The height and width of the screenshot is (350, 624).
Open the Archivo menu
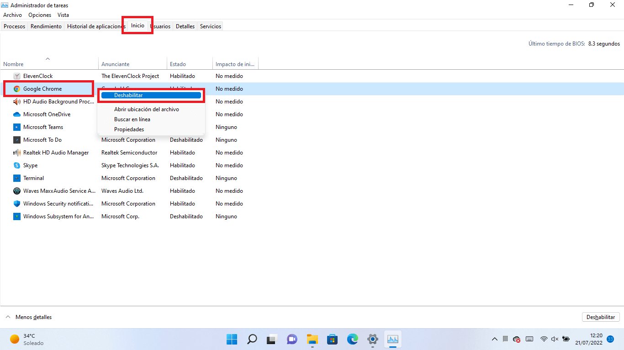[12, 15]
